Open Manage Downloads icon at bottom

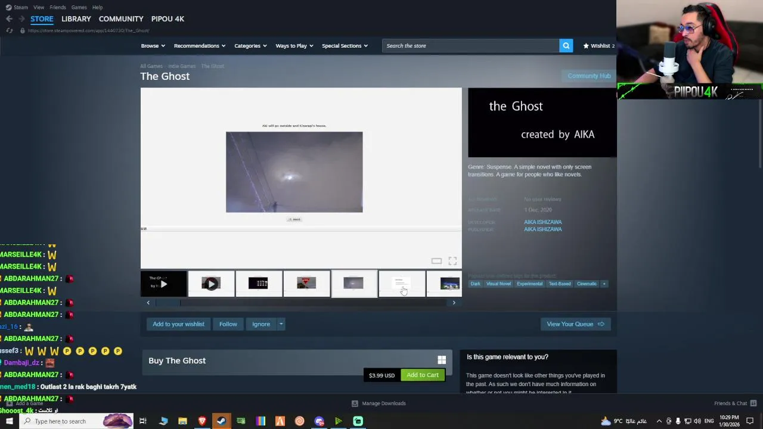(355, 403)
